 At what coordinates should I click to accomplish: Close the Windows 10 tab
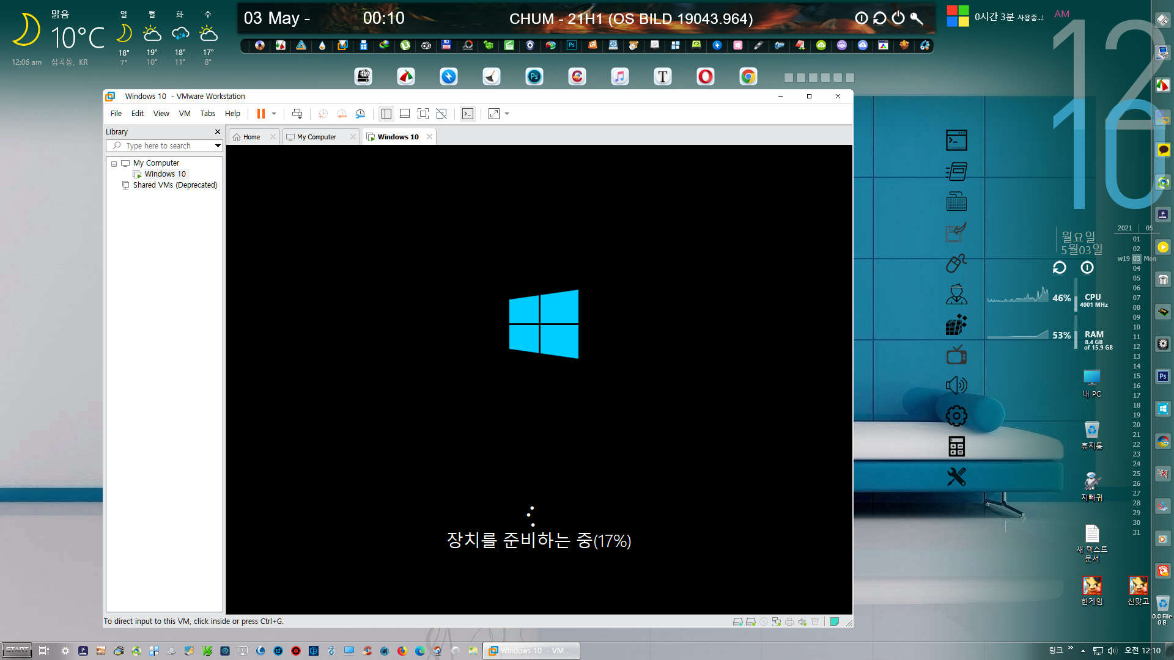pyautogui.click(x=430, y=137)
